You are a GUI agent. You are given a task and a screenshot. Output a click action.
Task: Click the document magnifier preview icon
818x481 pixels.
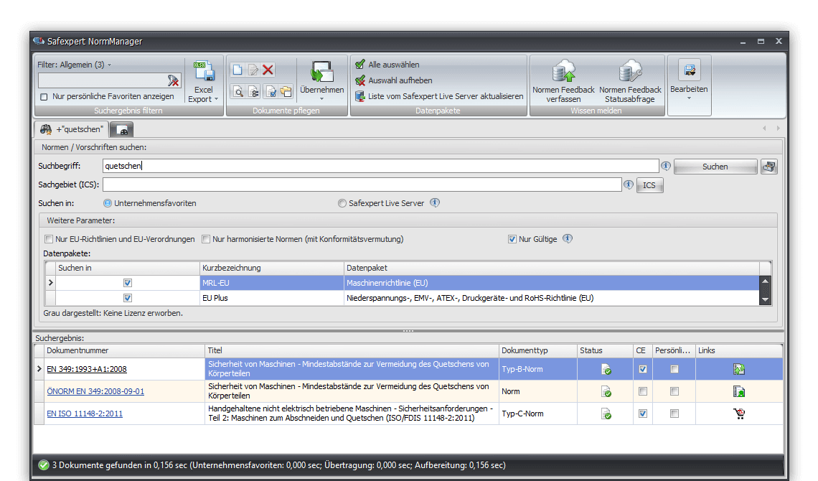tap(238, 92)
